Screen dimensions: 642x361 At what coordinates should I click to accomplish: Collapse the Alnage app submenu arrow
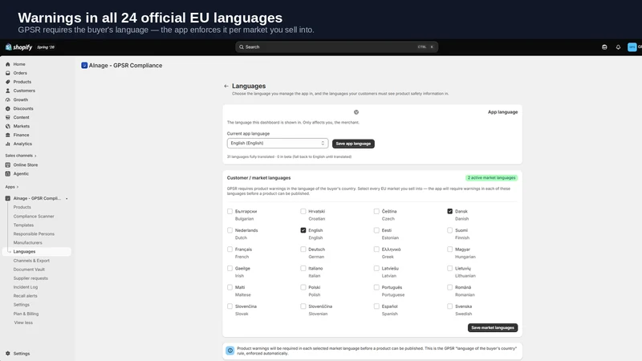67,198
